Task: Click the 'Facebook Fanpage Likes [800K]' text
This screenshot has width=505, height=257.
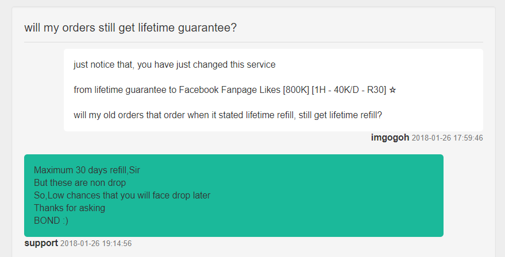Action: tap(244, 89)
